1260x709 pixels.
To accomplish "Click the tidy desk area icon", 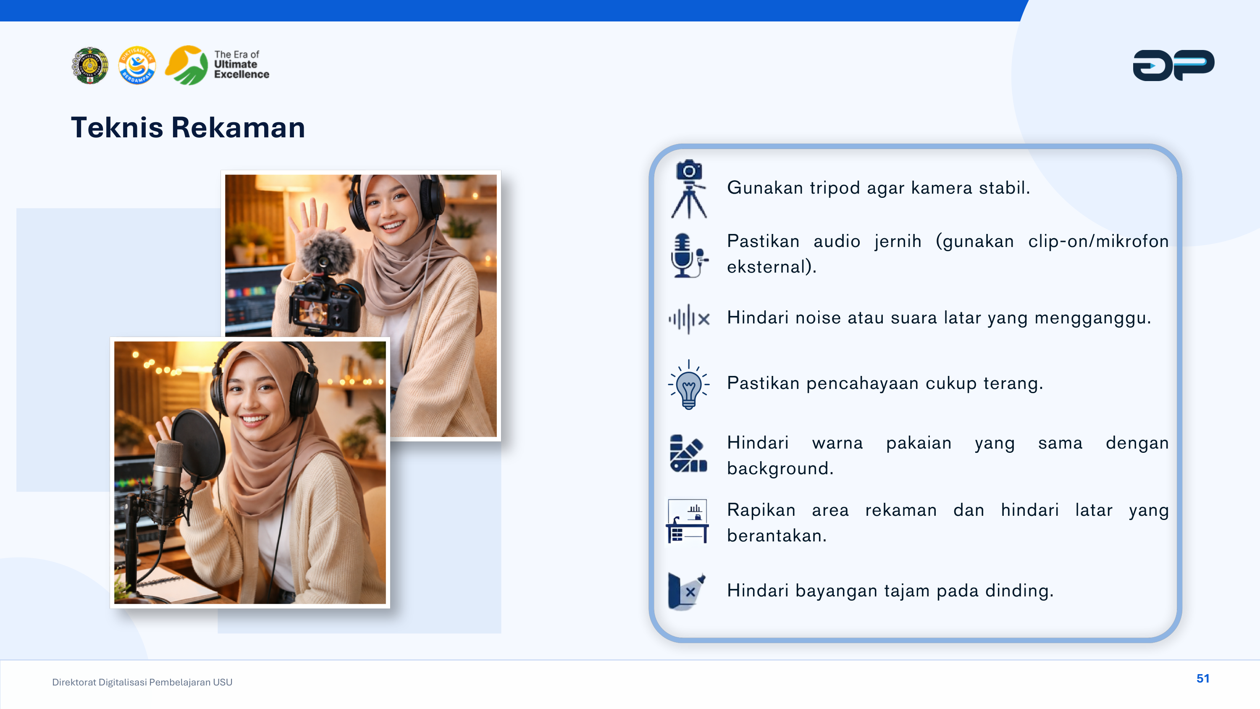I will (687, 521).
